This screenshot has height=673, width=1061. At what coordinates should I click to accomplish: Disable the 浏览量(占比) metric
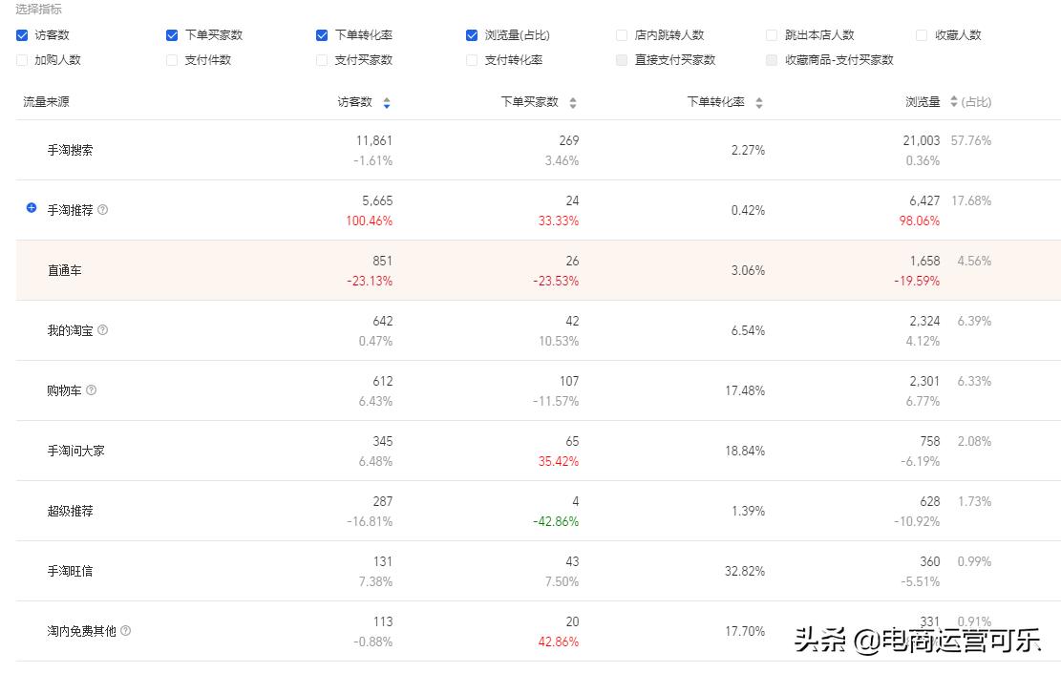[x=471, y=35]
